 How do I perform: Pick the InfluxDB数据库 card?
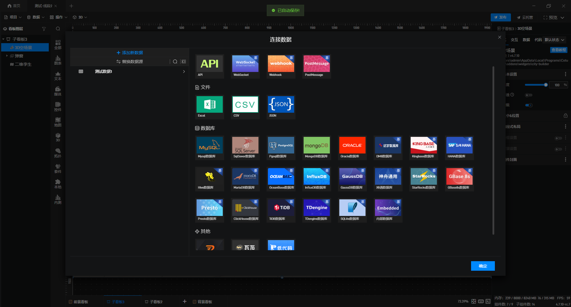click(317, 179)
